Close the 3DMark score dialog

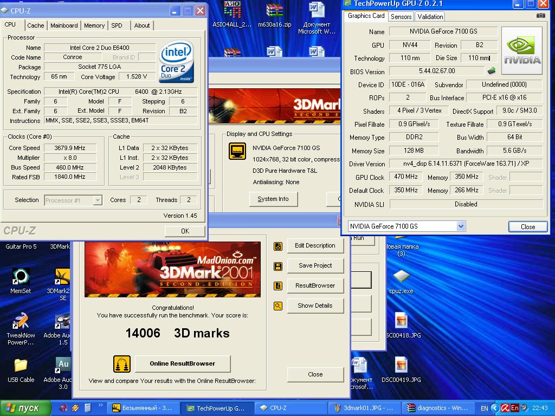[315, 375]
